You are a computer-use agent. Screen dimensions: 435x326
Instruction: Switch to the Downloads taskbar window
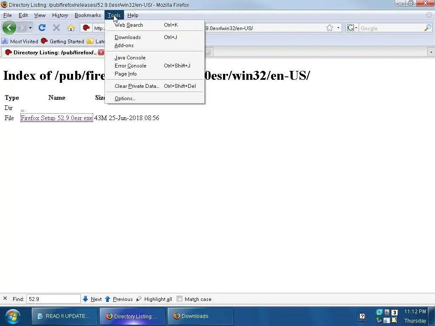tap(201, 316)
